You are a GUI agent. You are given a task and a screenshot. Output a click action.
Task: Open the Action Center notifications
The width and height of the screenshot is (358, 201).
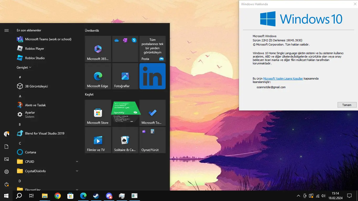349,196
